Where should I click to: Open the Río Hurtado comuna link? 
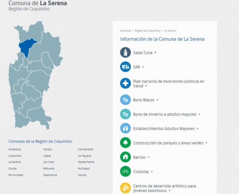16,175
